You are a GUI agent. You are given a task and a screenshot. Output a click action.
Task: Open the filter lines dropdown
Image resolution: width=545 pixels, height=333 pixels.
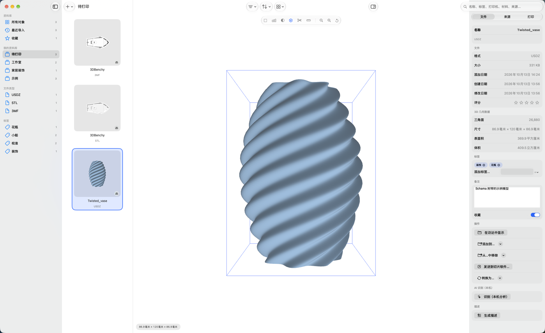252,7
